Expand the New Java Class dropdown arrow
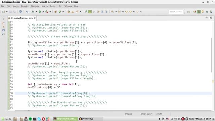 pos(63,12)
